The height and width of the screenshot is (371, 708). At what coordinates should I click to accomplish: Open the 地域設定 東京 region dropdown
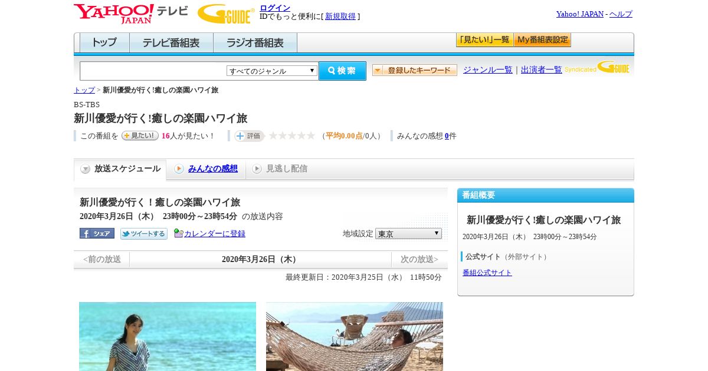[x=408, y=234]
